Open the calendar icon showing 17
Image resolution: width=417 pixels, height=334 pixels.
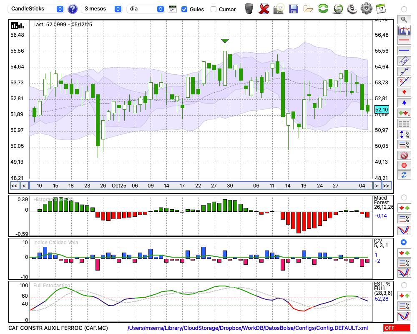pyautogui.click(x=381, y=9)
